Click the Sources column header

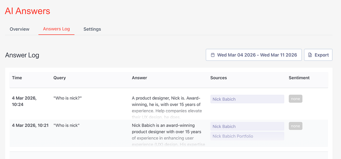[x=218, y=78]
